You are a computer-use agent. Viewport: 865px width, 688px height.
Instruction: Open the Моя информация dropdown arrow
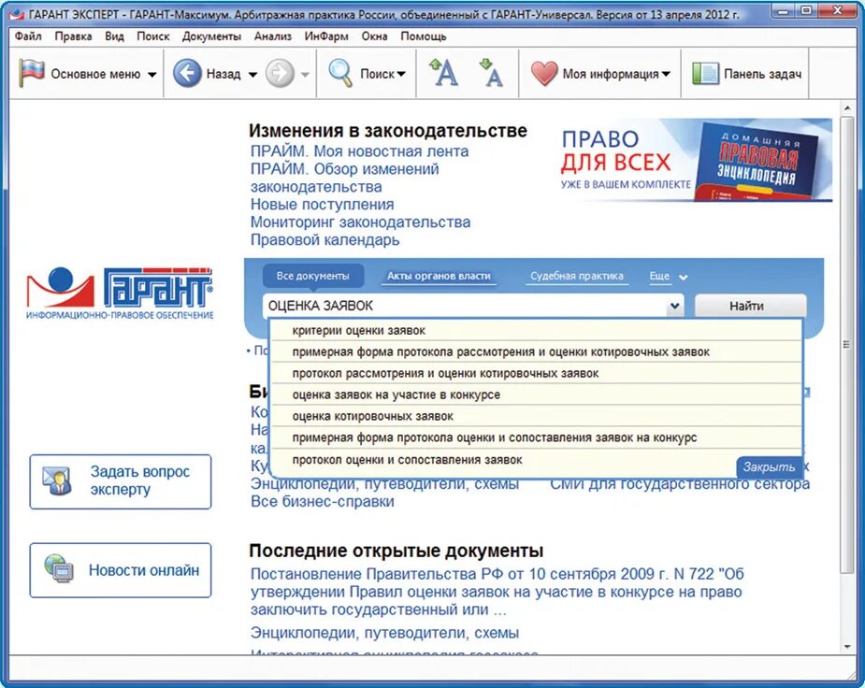point(666,74)
